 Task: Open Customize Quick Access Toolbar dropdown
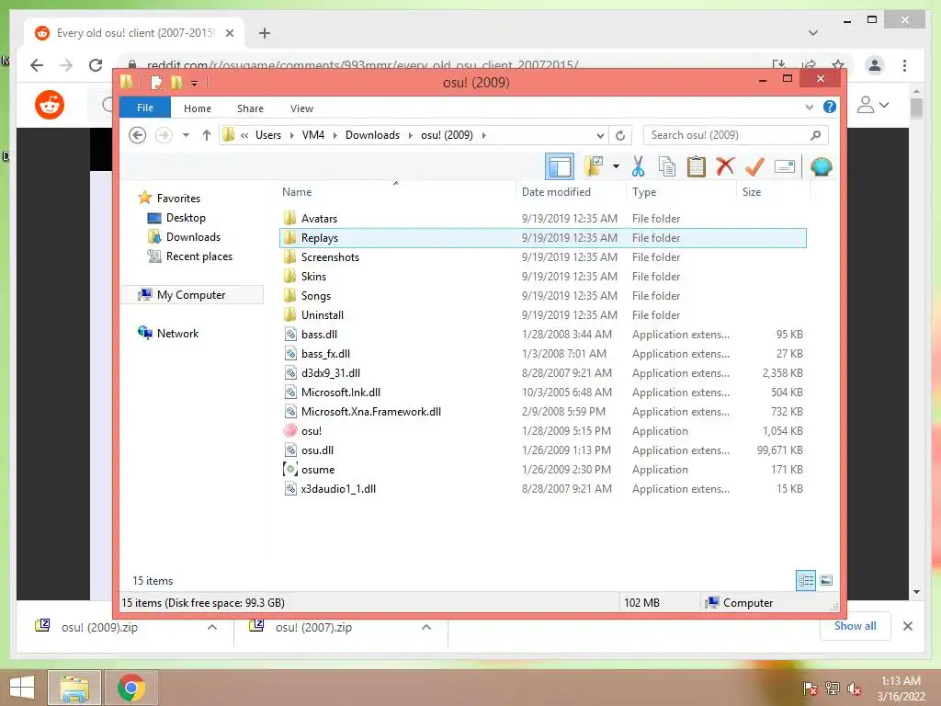pyautogui.click(x=194, y=83)
